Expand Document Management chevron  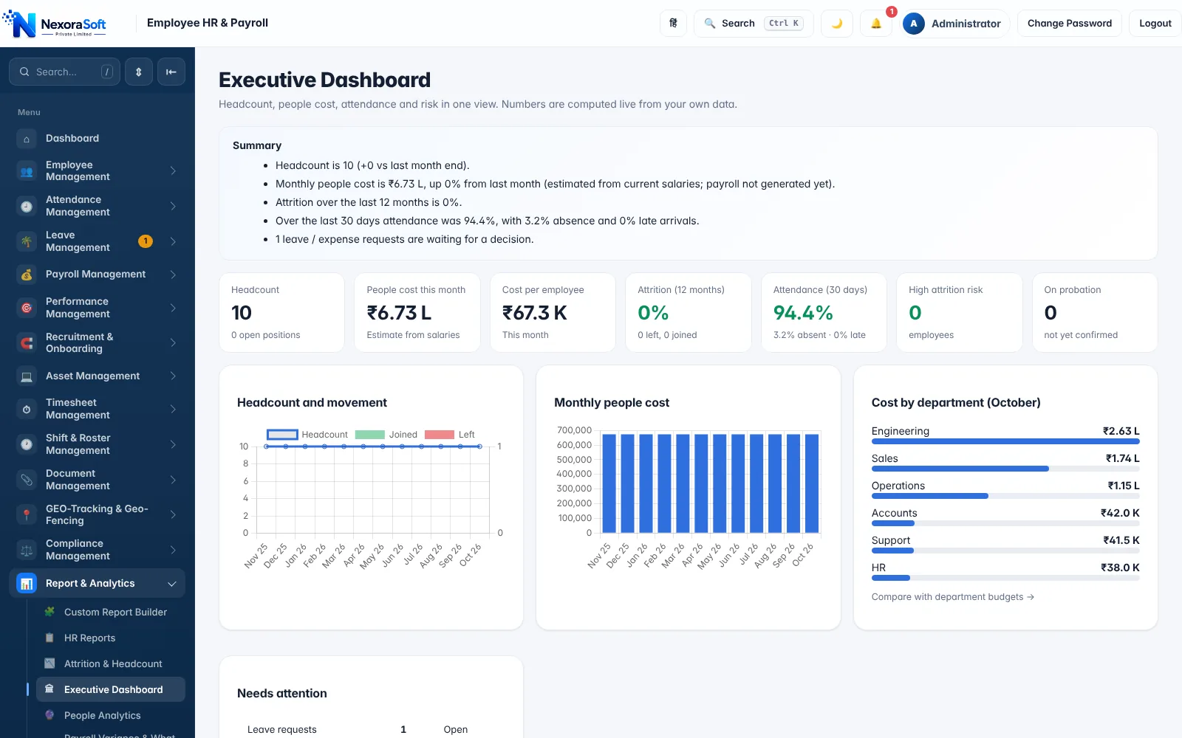(173, 480)
